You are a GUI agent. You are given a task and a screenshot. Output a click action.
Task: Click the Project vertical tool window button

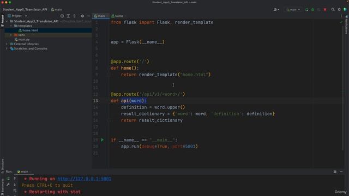point(2,21)
